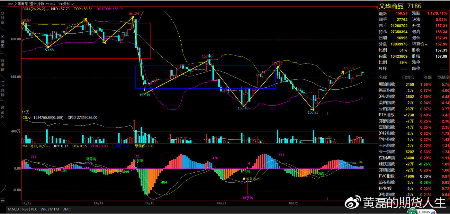Select the 棕榈油指 row

point(414,158)
